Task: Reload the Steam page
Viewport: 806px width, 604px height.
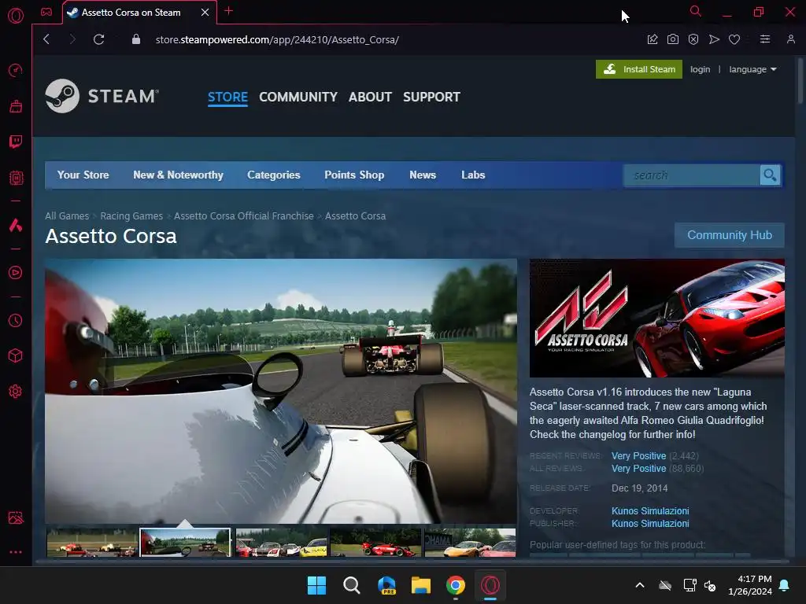Action: click(x=98, y=39)
